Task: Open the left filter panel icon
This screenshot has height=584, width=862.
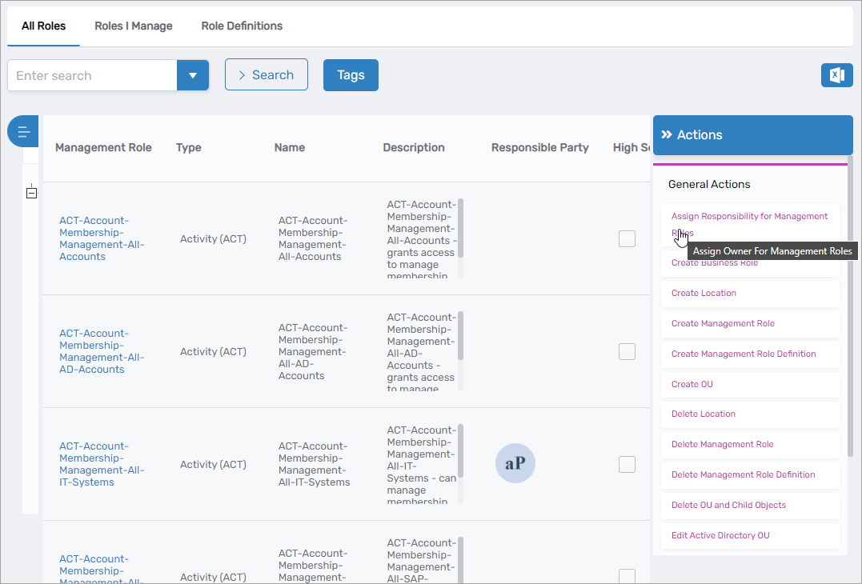Action: [x=24, y=131]
